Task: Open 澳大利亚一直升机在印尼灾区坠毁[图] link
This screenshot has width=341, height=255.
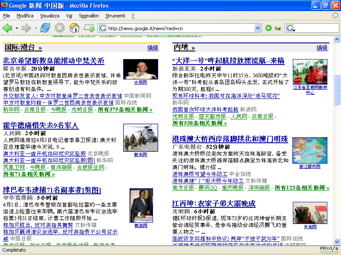Action: click(x=49, y=161)
